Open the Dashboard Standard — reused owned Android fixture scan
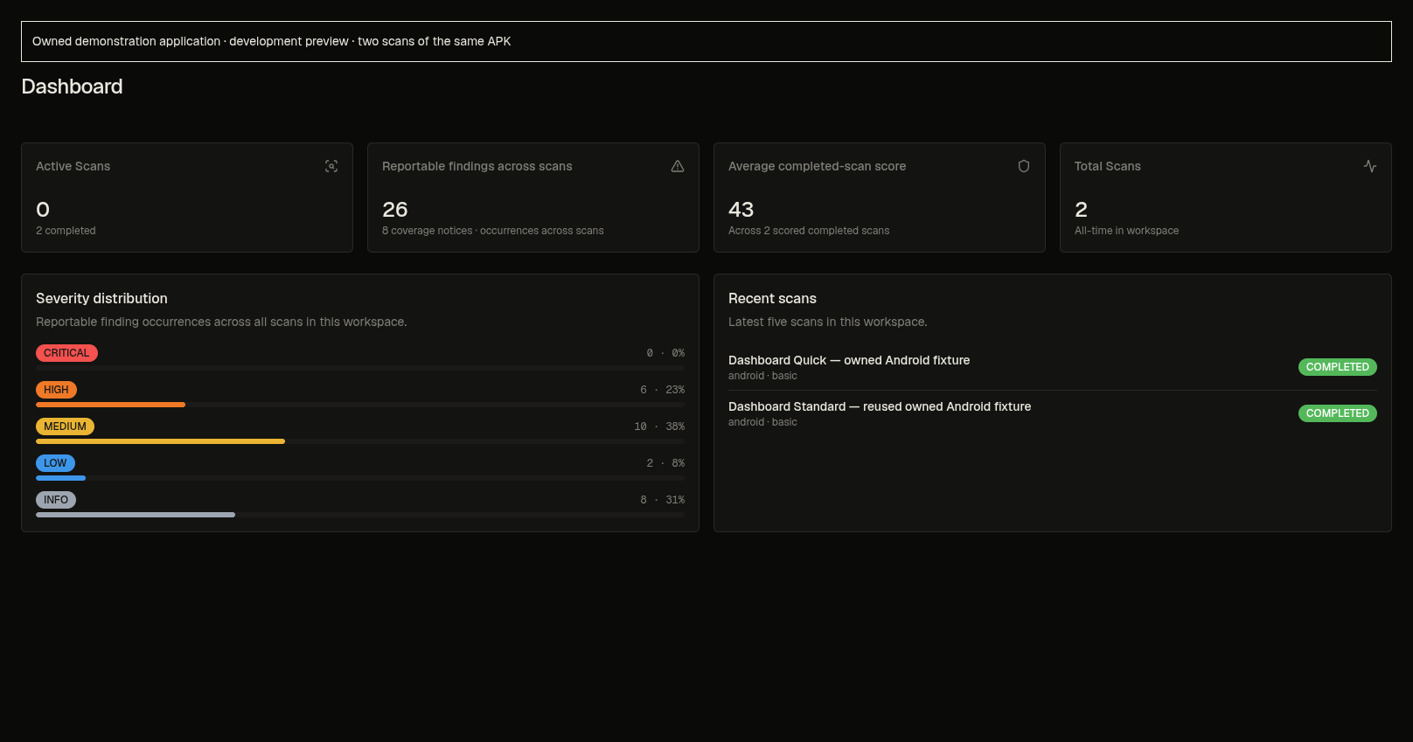The height and width of the screenshot is (742, 1413). pyautogui.click(x=880, y=406)
